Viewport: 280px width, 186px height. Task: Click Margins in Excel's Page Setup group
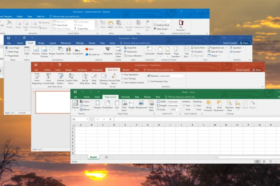pyautogui.click(x=97, y=105)
